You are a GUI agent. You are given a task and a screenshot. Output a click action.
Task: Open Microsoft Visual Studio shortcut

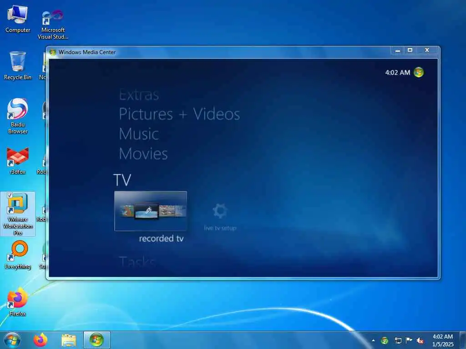(x=53, y=25)
